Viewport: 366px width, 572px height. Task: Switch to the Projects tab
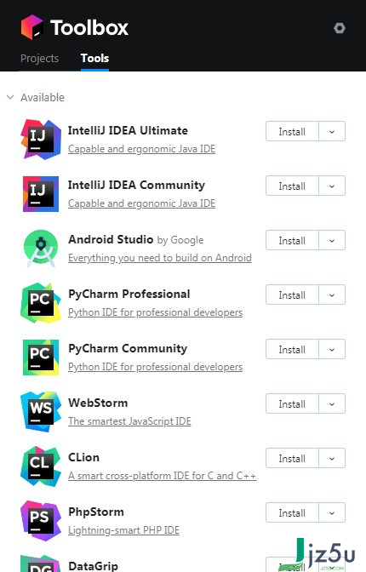pos(39,59)
